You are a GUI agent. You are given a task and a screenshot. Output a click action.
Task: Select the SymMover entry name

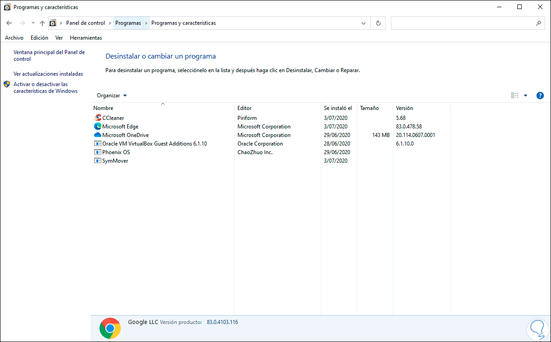(115, 161)
